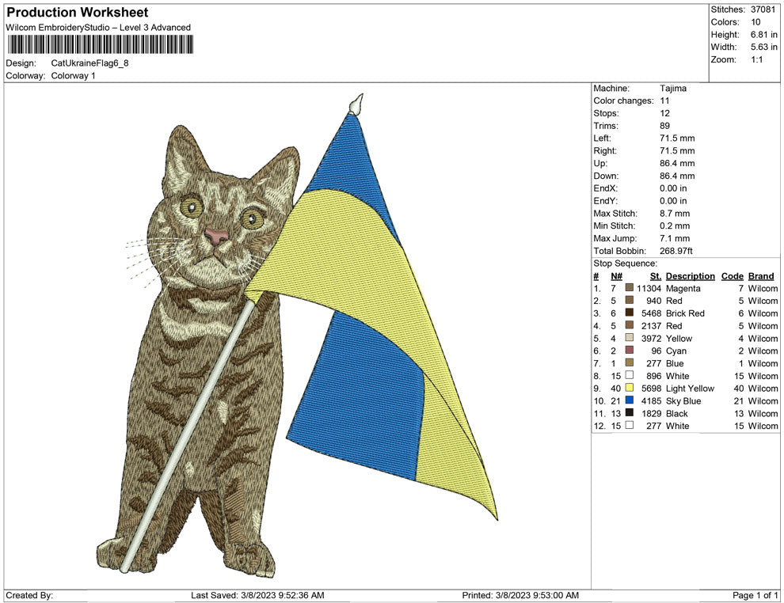Click the Red swatch in row 4
This screenshot has width=784, height=603.
coord(630,325)
